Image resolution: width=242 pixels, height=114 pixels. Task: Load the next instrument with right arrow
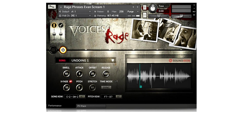point(137,7)
